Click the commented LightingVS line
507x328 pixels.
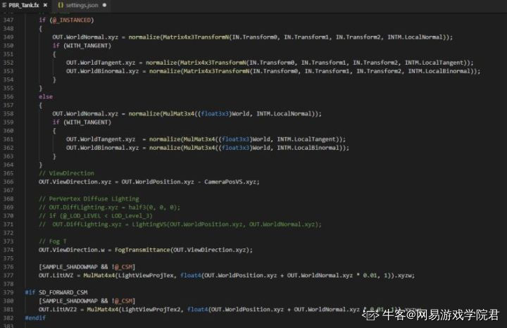tap(180, 225)
